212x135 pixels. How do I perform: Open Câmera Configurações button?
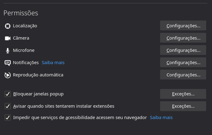click(183, 38)
